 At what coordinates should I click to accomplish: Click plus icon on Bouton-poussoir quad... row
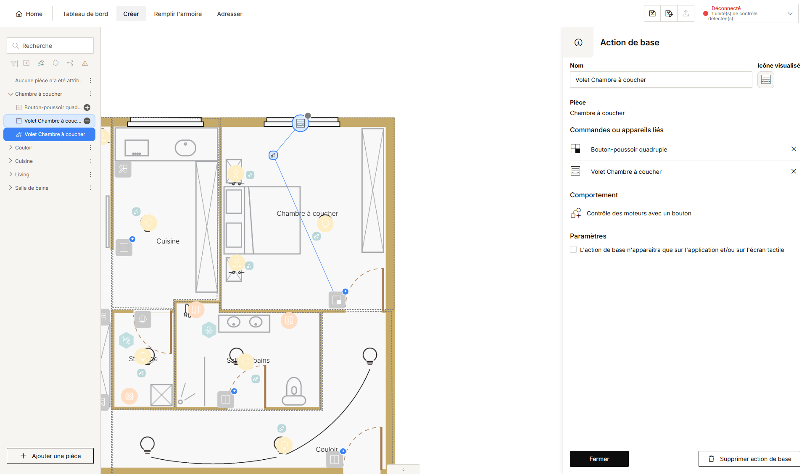click(x=87, y=107)
